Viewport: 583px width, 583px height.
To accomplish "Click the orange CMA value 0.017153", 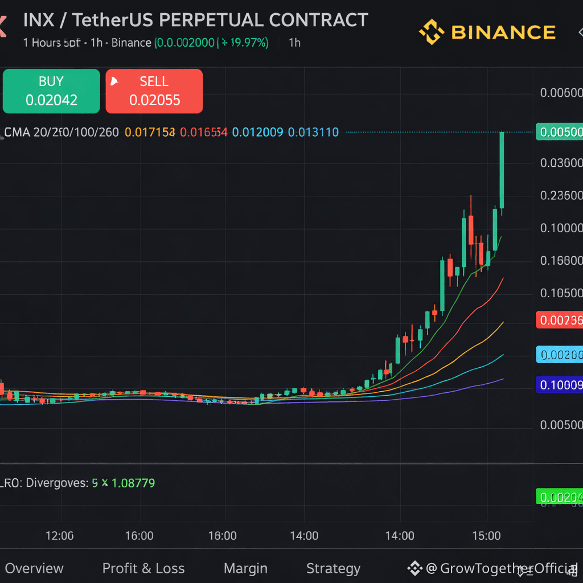I will pyautogui.click(x=150, y=132).
